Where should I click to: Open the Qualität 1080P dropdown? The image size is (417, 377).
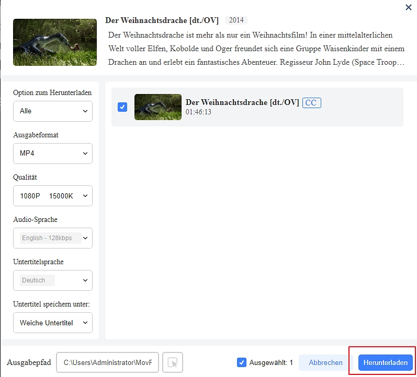pyautogui.click(x=53, y=196)
